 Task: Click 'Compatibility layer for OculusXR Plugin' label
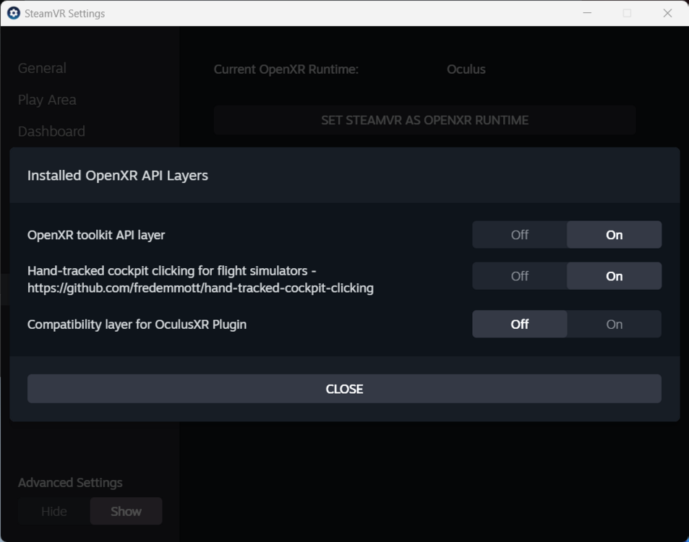click(137, 324)
